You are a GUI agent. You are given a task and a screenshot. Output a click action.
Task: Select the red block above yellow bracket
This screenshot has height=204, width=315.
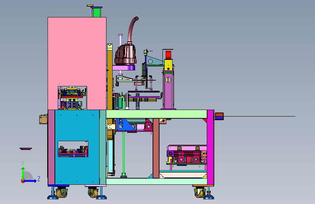click(x=168, y=55)
